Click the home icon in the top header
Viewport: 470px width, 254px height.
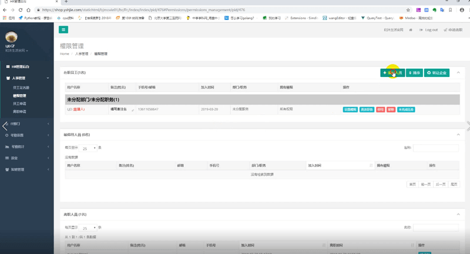(x=411, y=29)
